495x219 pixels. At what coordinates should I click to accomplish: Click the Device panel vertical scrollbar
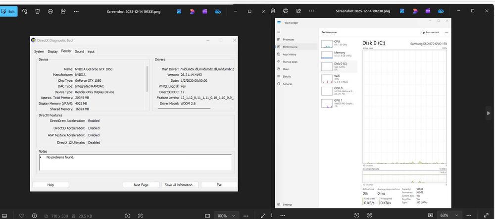147,79
